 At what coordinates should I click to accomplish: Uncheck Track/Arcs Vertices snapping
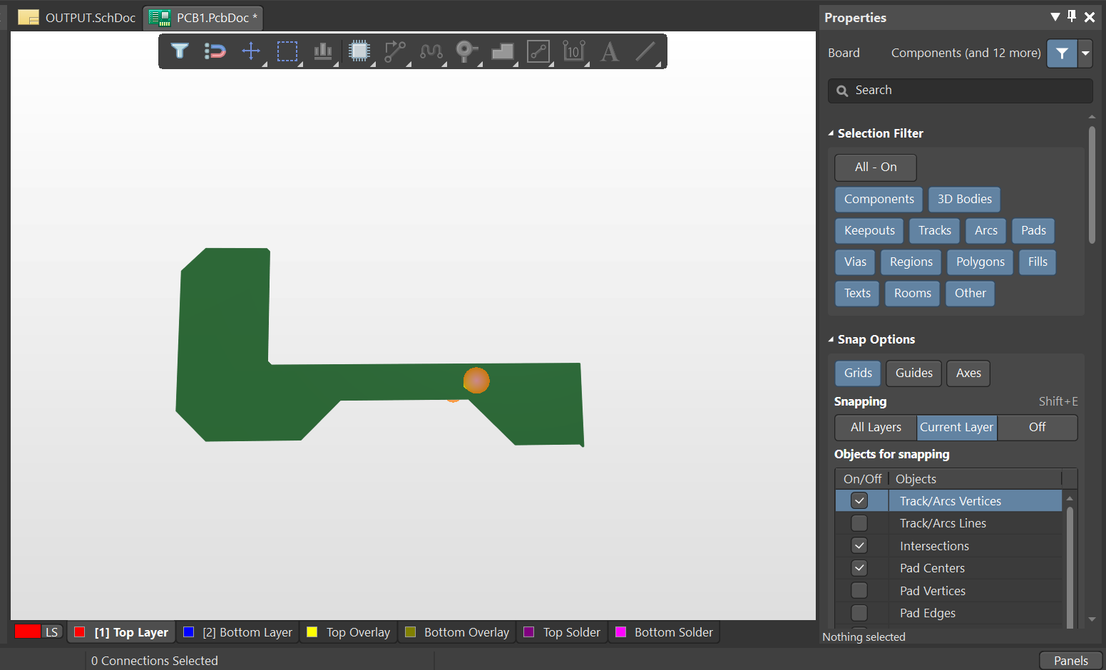coord(859,501)
